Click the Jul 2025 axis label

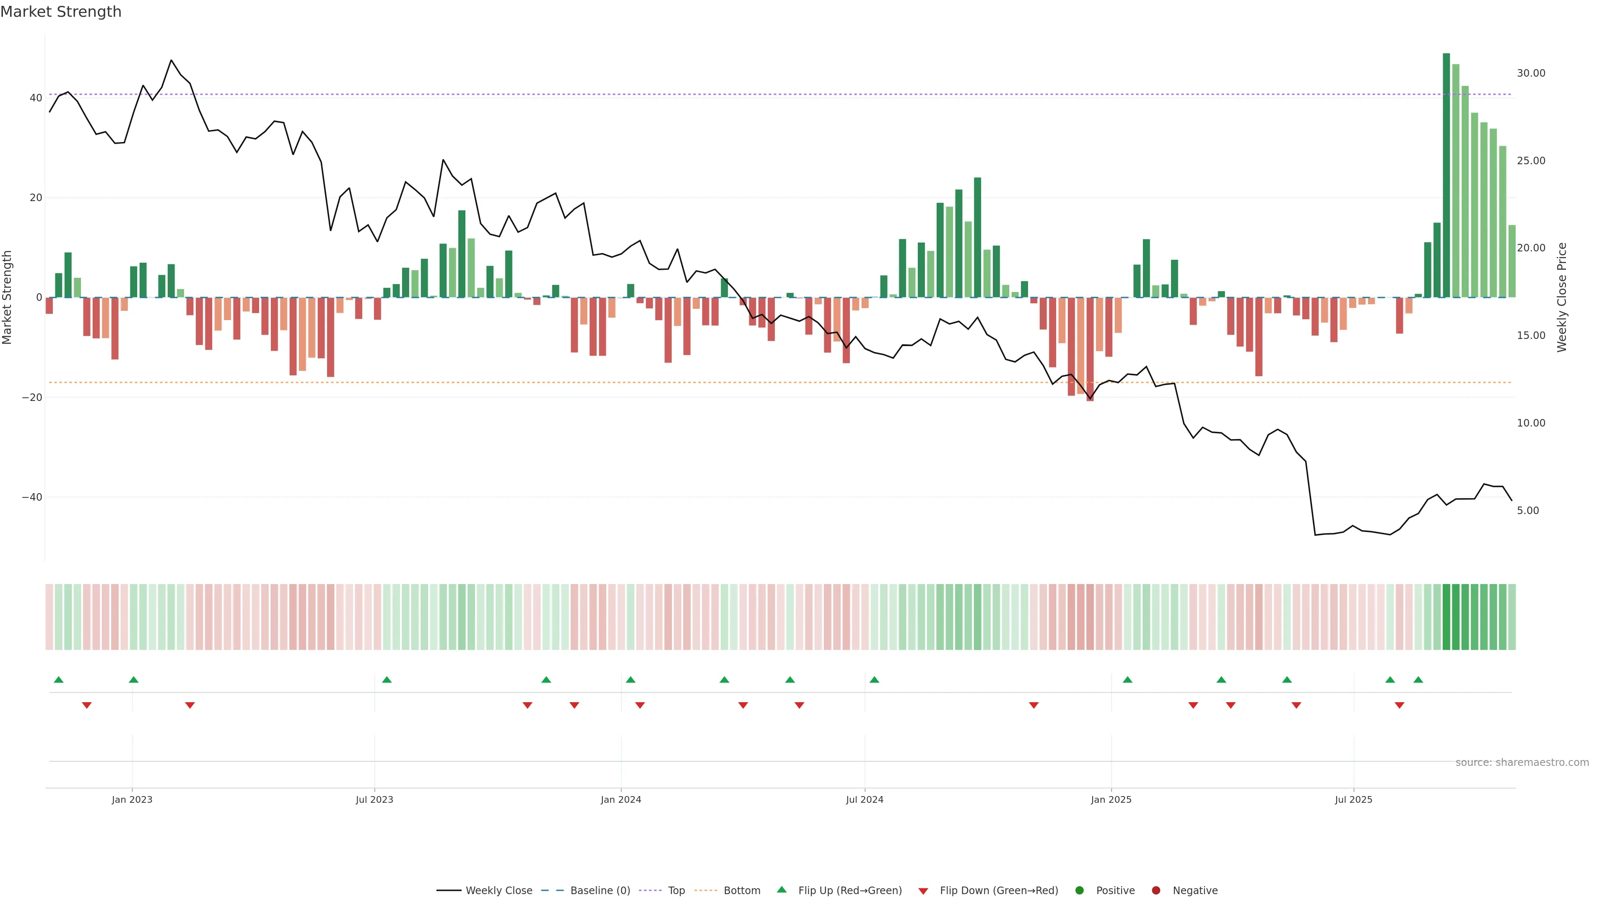click(1353, 799)
